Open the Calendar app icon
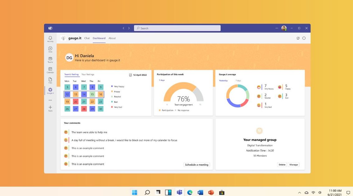The width and height of the screenshot is (353, 196). click(50, 70)
